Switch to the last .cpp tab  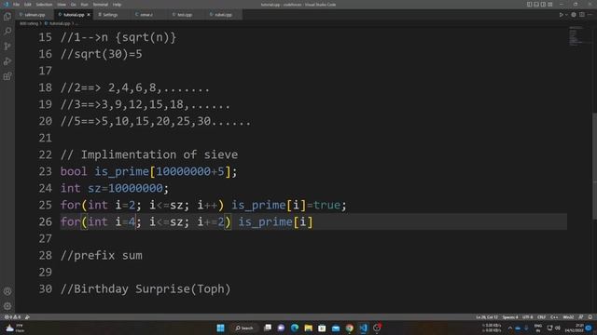(x=223, y=15)
